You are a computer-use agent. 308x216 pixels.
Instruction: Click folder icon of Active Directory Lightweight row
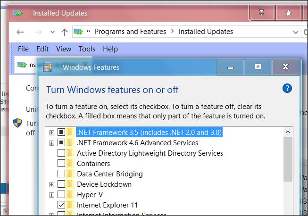(x=70, y=153)
